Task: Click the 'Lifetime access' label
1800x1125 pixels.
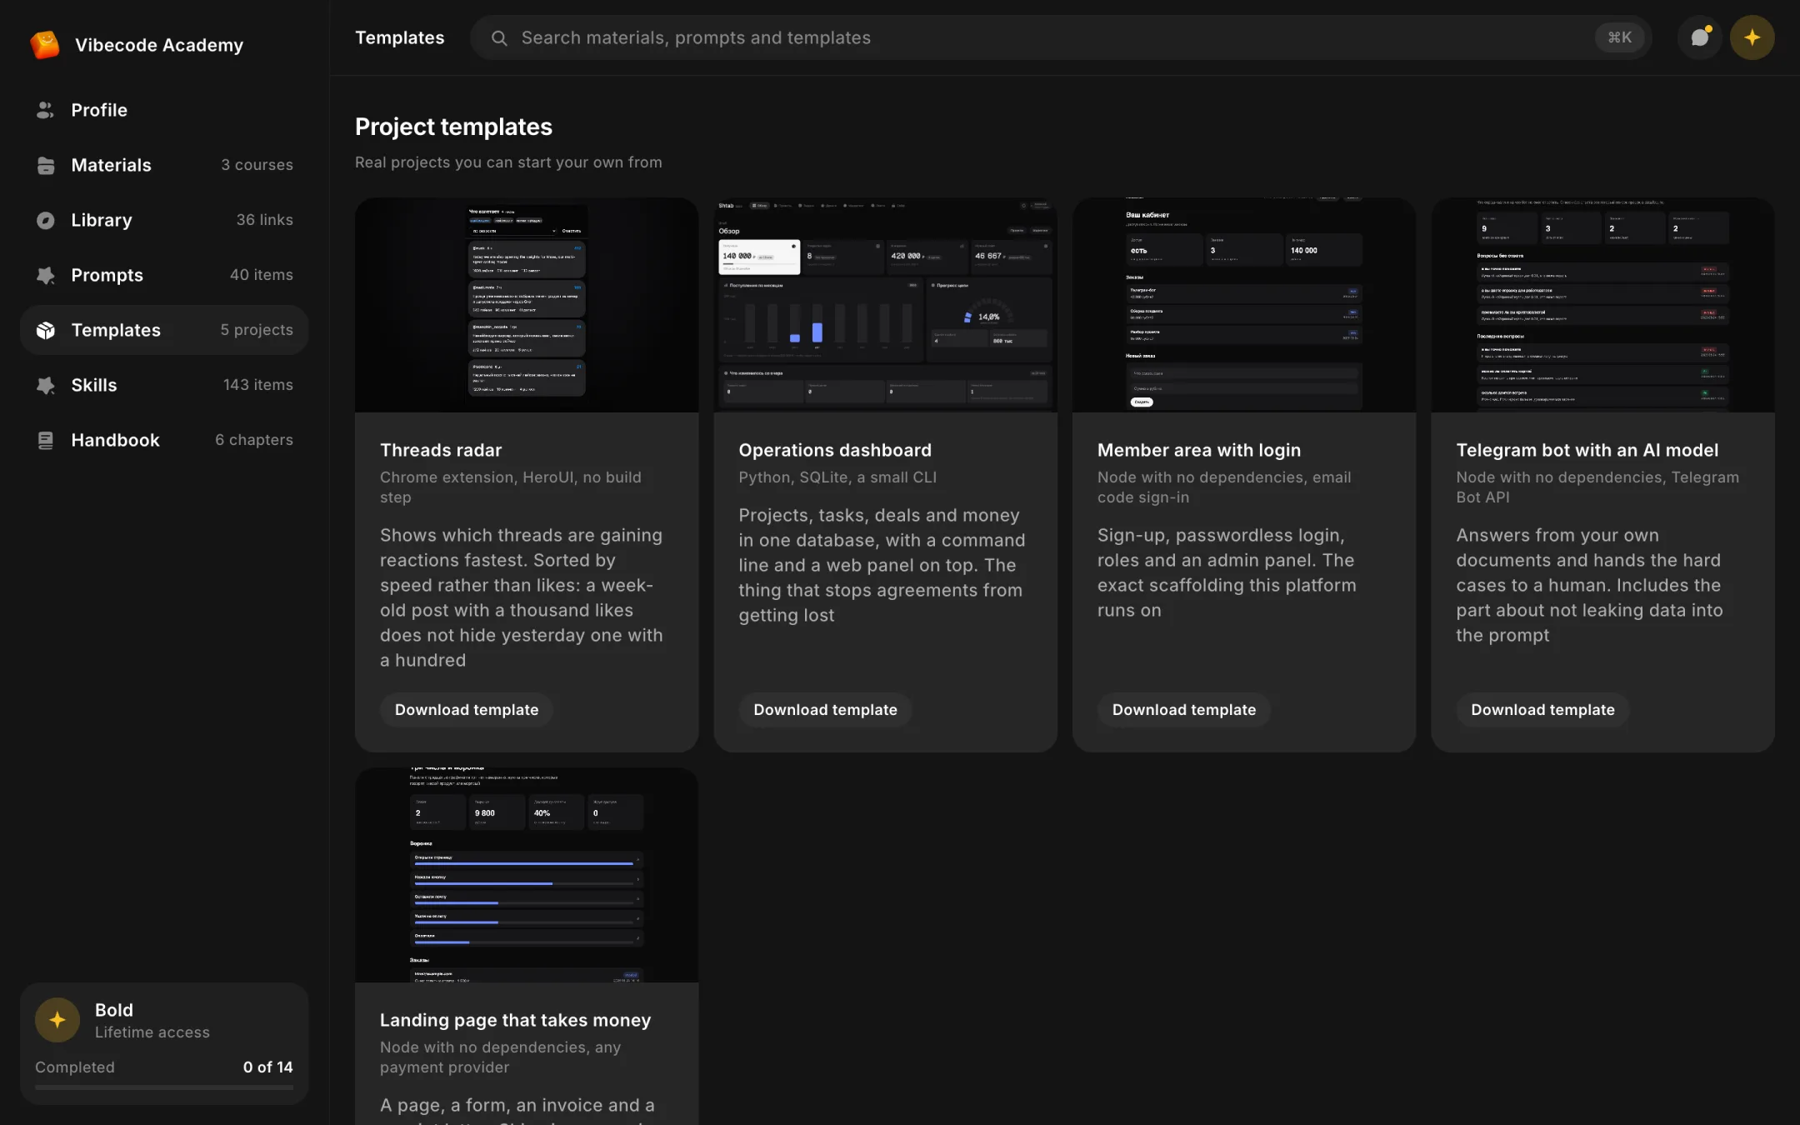Action: pos(152,1032)
